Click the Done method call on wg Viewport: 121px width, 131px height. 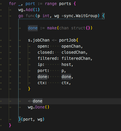pyautogui.click(x=40, y=107)
